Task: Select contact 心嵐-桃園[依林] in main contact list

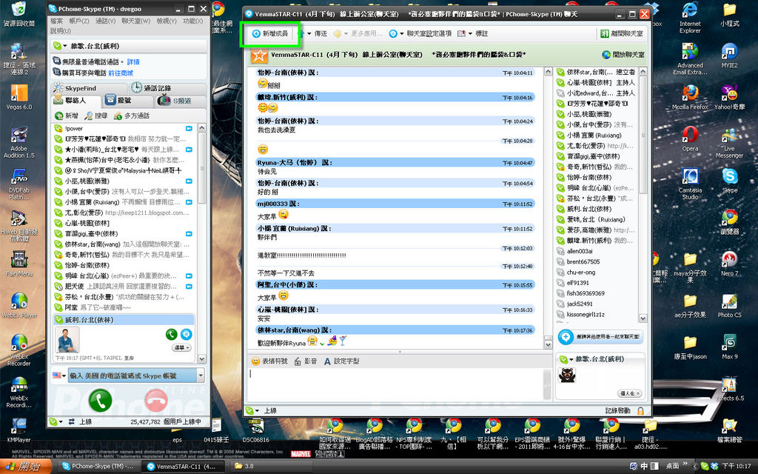Action: [x=124, y=224]
